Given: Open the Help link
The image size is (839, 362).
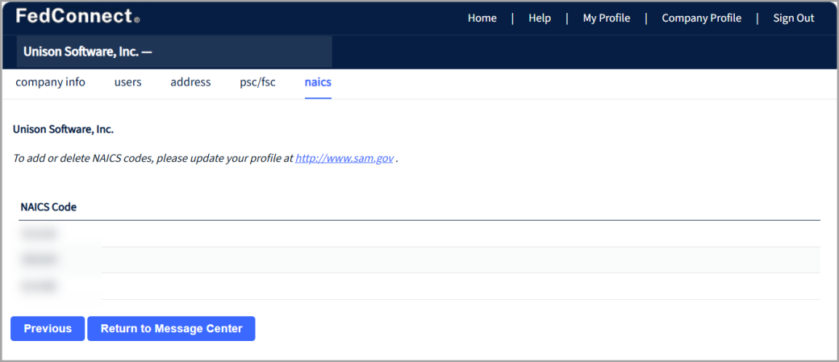Looking at the screenshot, I should pos(540,19).
